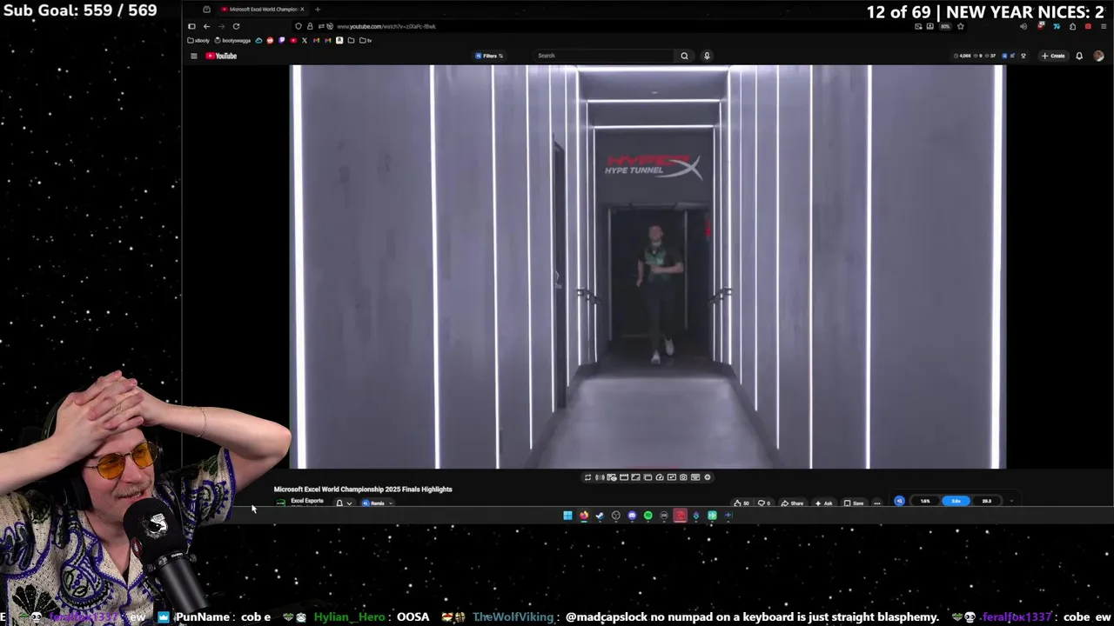Expand the channel notification bell dropdown
The height and width of the screenshot is (626, 1114).
[344, 503]
